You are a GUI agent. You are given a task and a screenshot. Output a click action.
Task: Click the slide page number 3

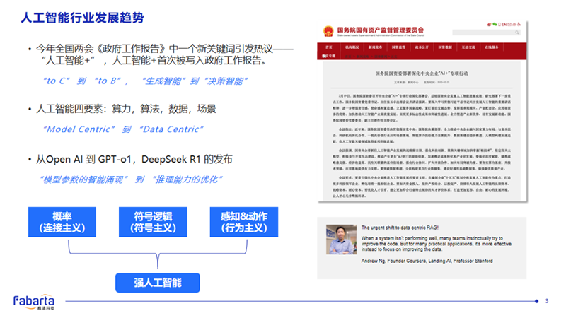[547, 301]
